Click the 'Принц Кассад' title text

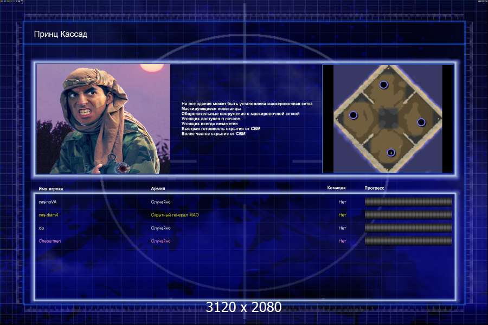pos(60,34)
